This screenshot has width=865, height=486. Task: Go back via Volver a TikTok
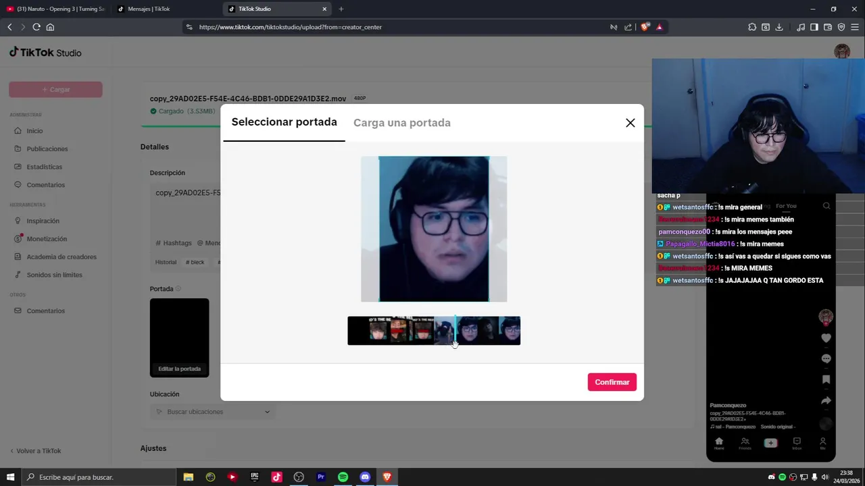click(x=35, y=451)
